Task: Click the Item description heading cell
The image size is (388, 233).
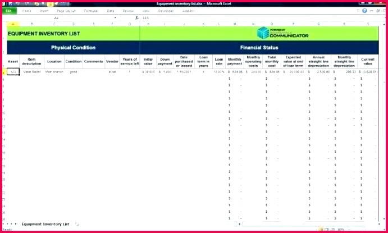Action: [31, 61]
